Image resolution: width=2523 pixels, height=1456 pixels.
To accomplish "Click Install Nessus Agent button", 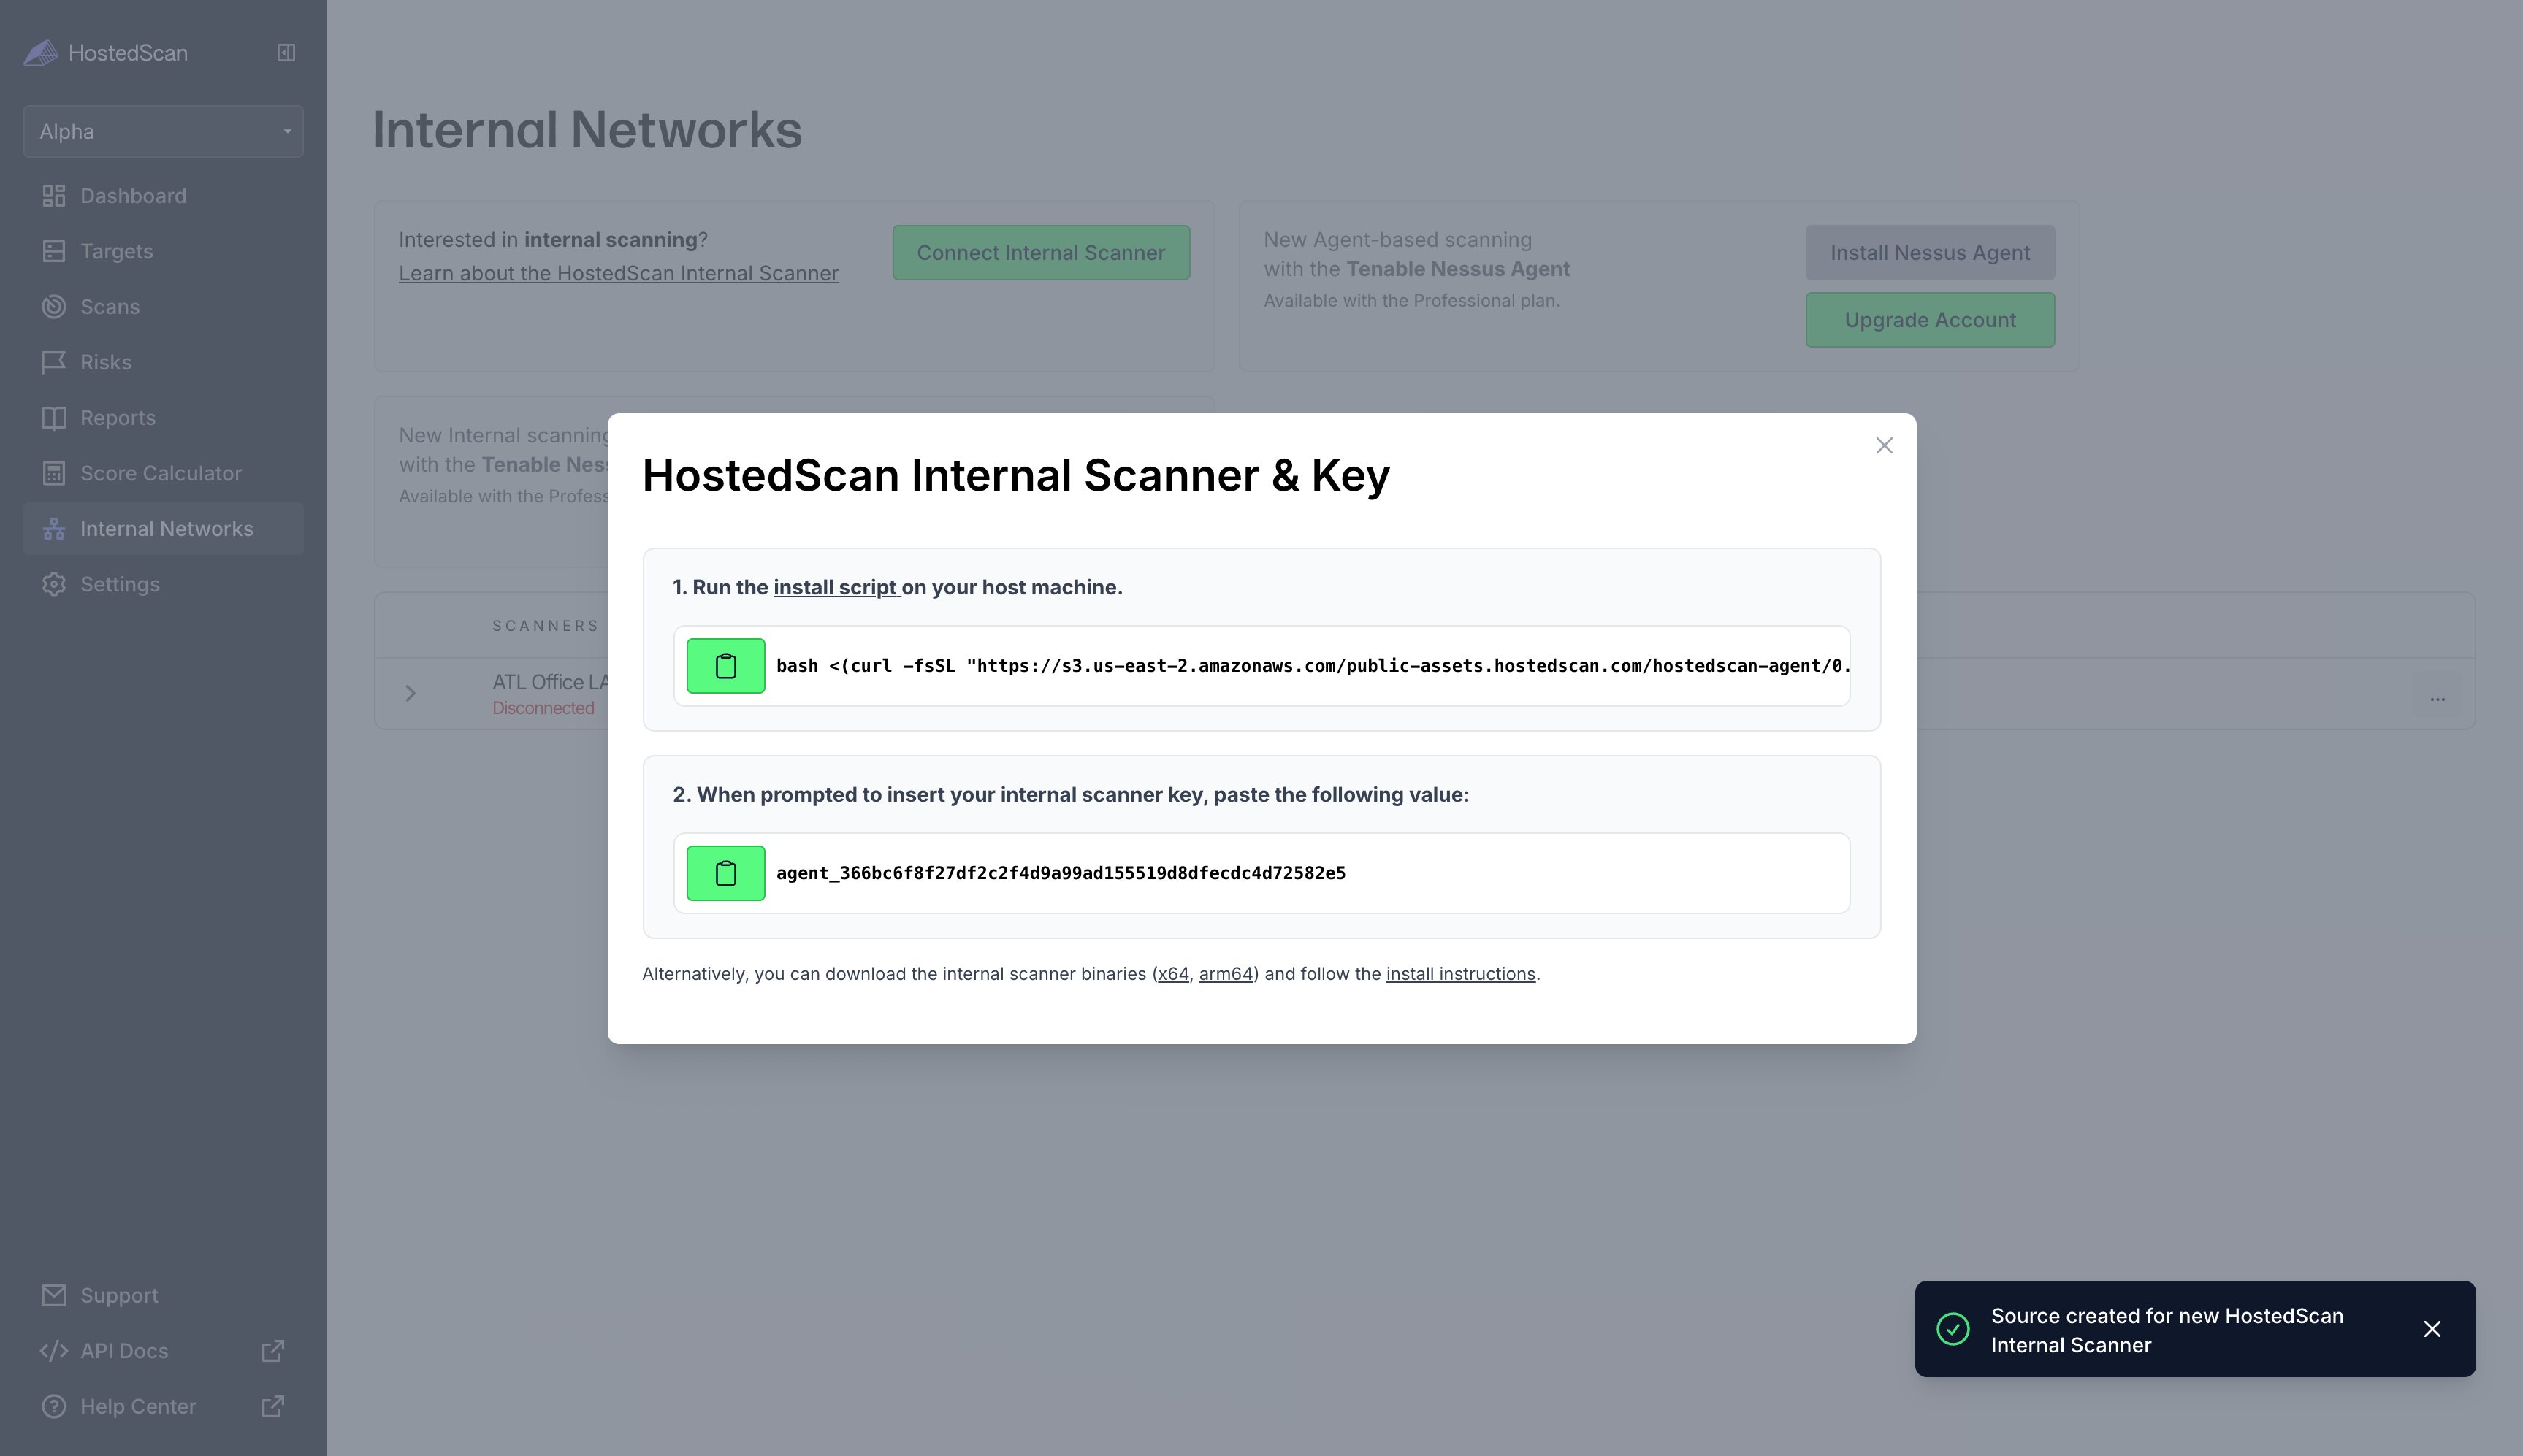I will pos(1930,253).
